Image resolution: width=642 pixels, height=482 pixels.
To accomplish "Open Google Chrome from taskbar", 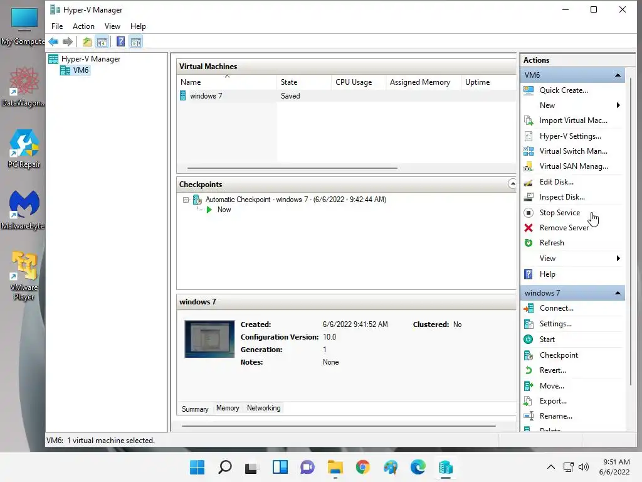I will [x=363, y=467].
